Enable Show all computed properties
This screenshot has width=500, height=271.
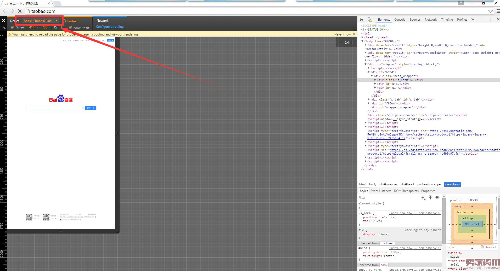(482, 247)
